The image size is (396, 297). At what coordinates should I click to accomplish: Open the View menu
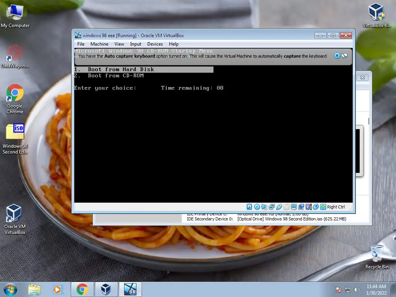[x=119, y=44]
